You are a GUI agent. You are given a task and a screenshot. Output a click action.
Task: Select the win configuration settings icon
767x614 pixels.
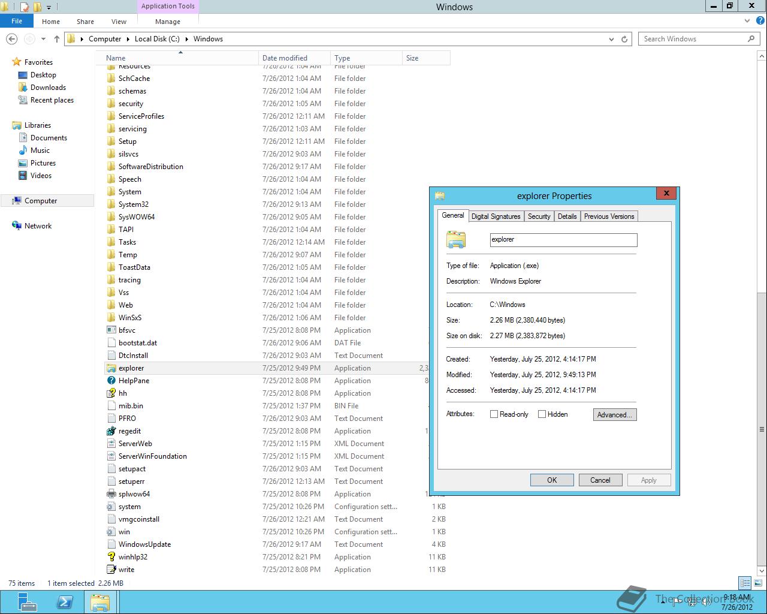(x=111, y=532)
